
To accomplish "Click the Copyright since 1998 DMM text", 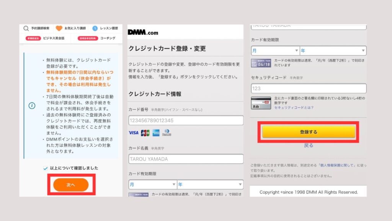I will [x=309, y=192].
